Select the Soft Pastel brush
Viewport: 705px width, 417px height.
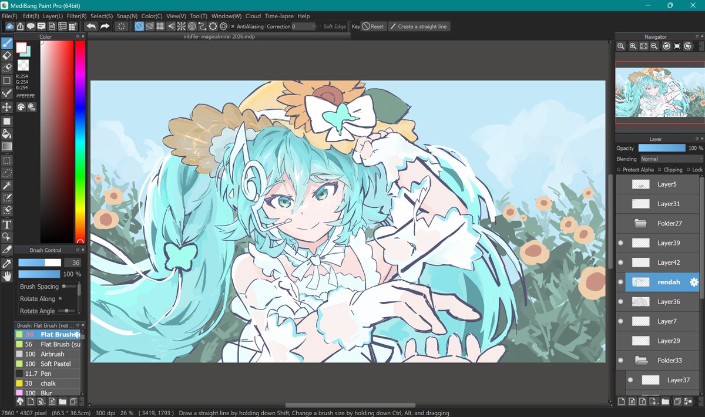[48, 364]
